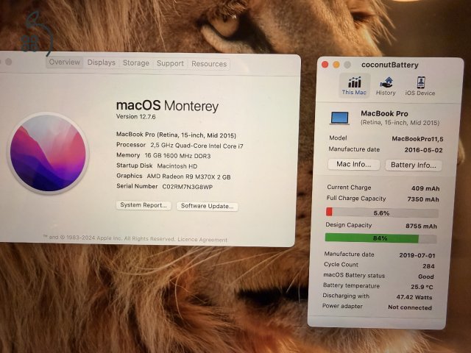
Task: Open Software Update
Action: click(x=207, y=206)
